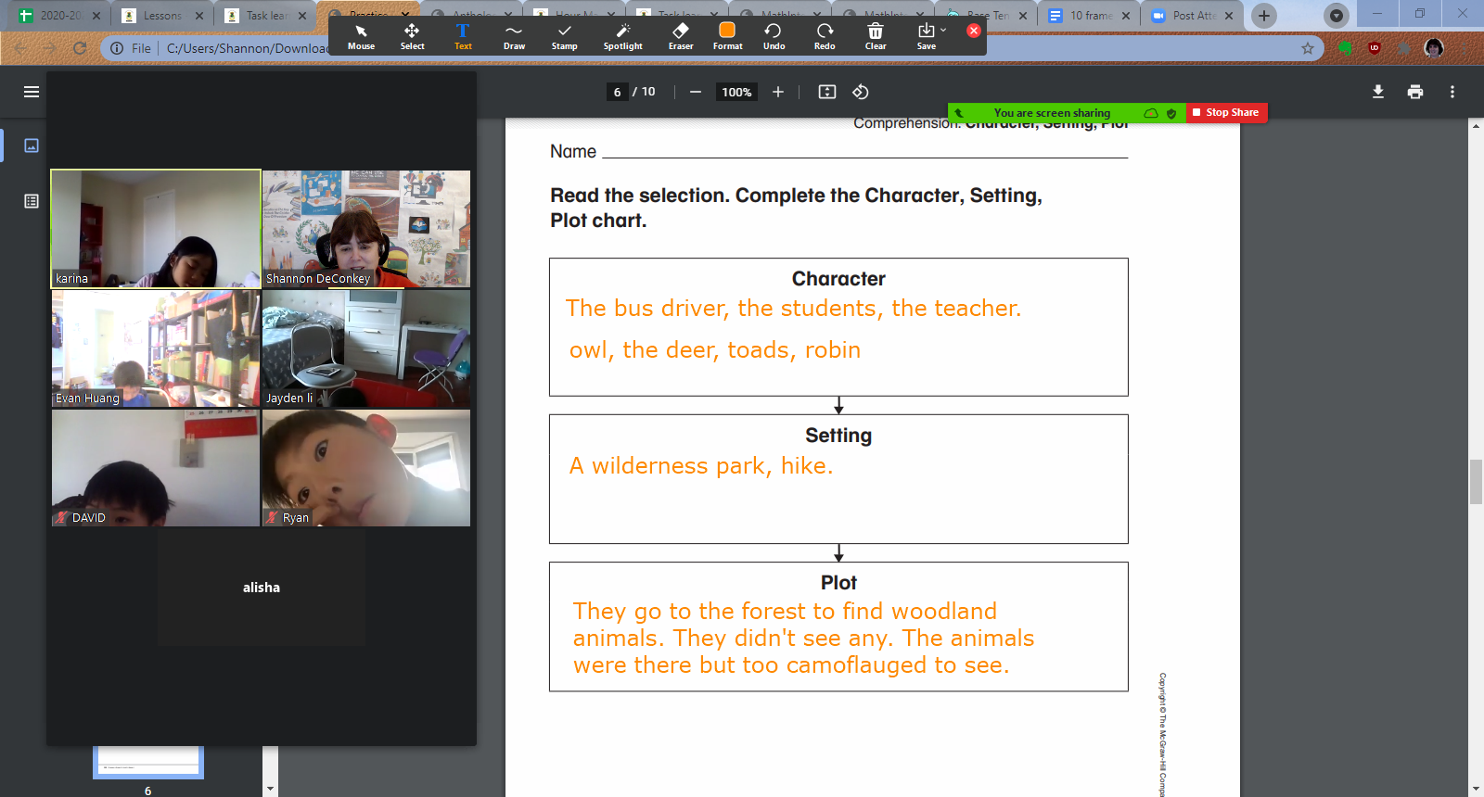Clear all annotations with trash icon

point(876,37)
